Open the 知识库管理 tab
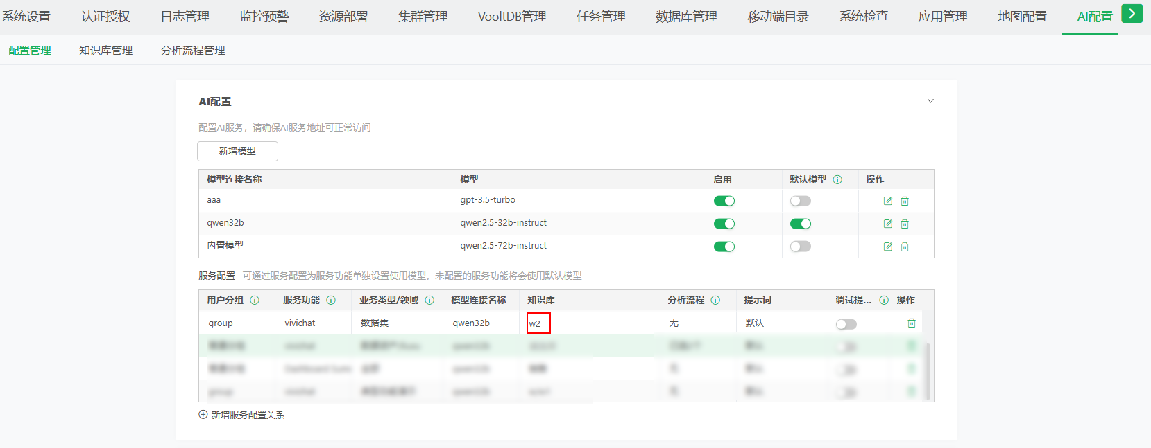This screenshot has height=448, width=1151. click(x=105, y=51)
